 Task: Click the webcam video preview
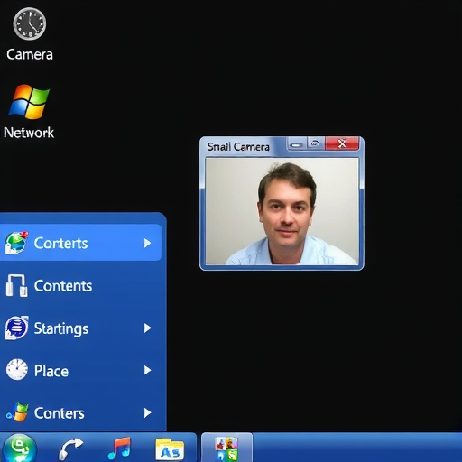(282, 211)
